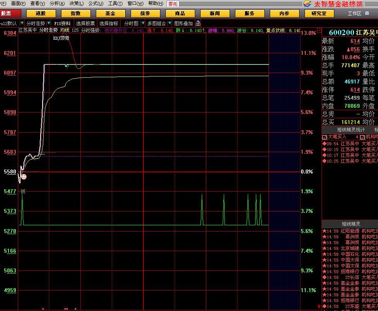
Task: Open the 窗口(W) menu
Action: click(135, 3)
